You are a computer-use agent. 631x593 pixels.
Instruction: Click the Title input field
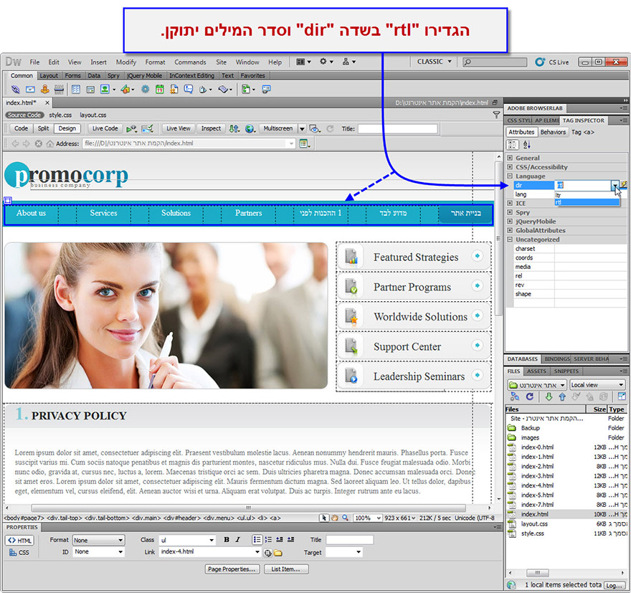pos(397,129)
